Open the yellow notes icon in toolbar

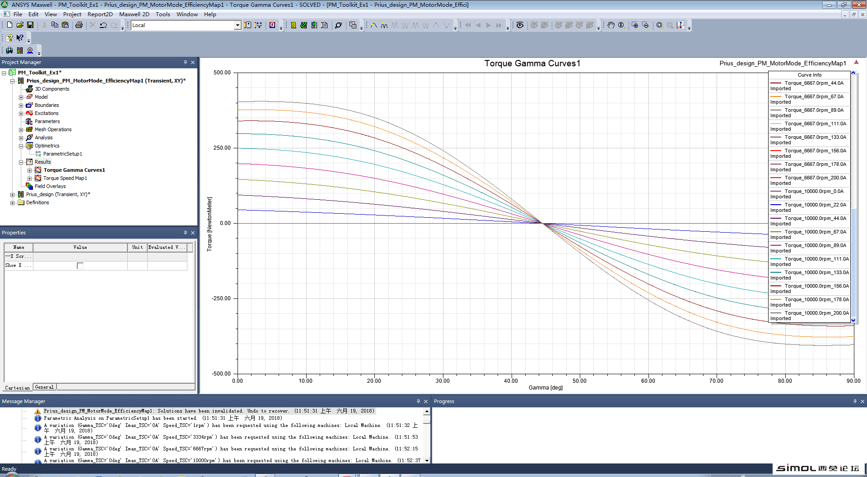294,25
